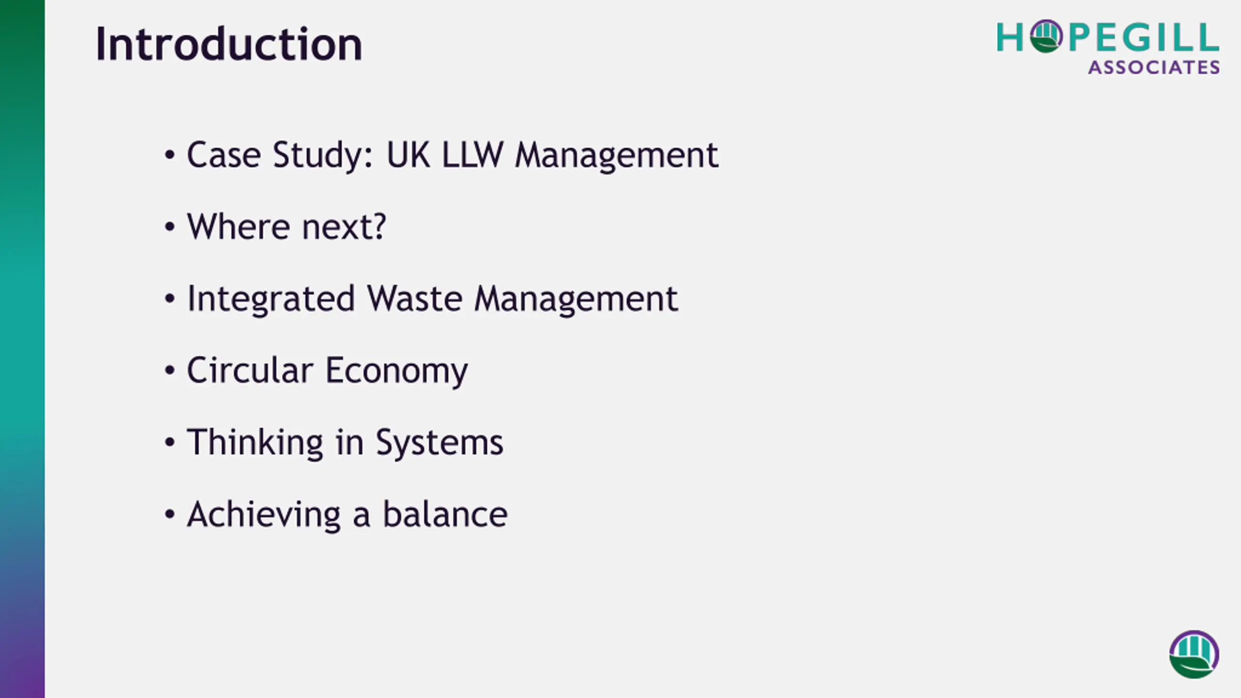Click the bullet dot before "Integrated Waste Management"

[169, 299]
